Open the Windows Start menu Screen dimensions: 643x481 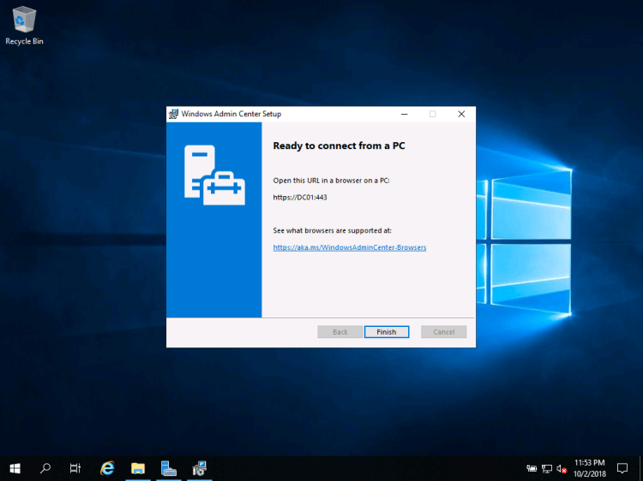(15, 468)
